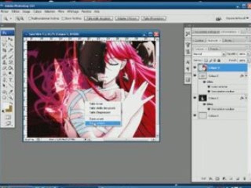The height and width of the screenshot is (188, 251).
Task: Select the Blur tool
Action: [4, 74]
